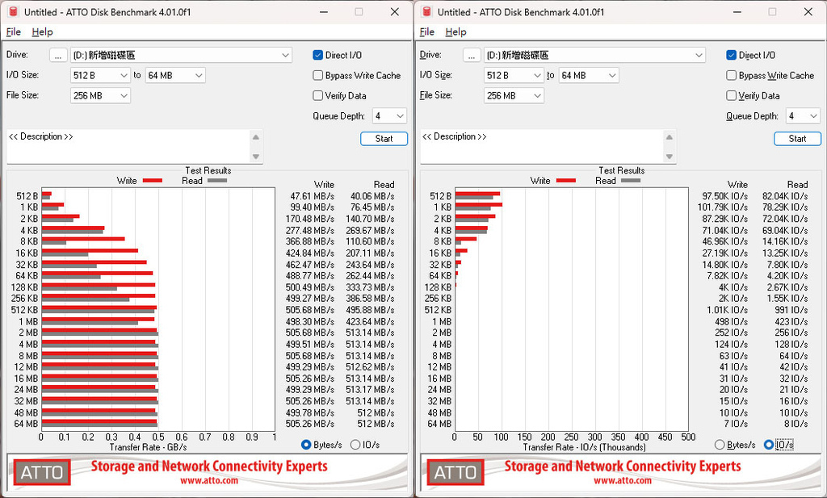Viewport: 827px width, 498px height.
Task: Open Help menu in left window
Action: pyautogui.click(x=42, y=31)
